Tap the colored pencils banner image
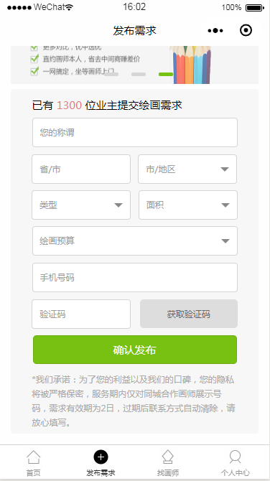Screen dimensions: 270x481 click(x=190, y=65)
